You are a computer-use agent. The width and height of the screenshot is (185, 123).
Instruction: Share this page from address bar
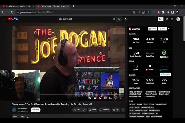(x=144, y=12)
